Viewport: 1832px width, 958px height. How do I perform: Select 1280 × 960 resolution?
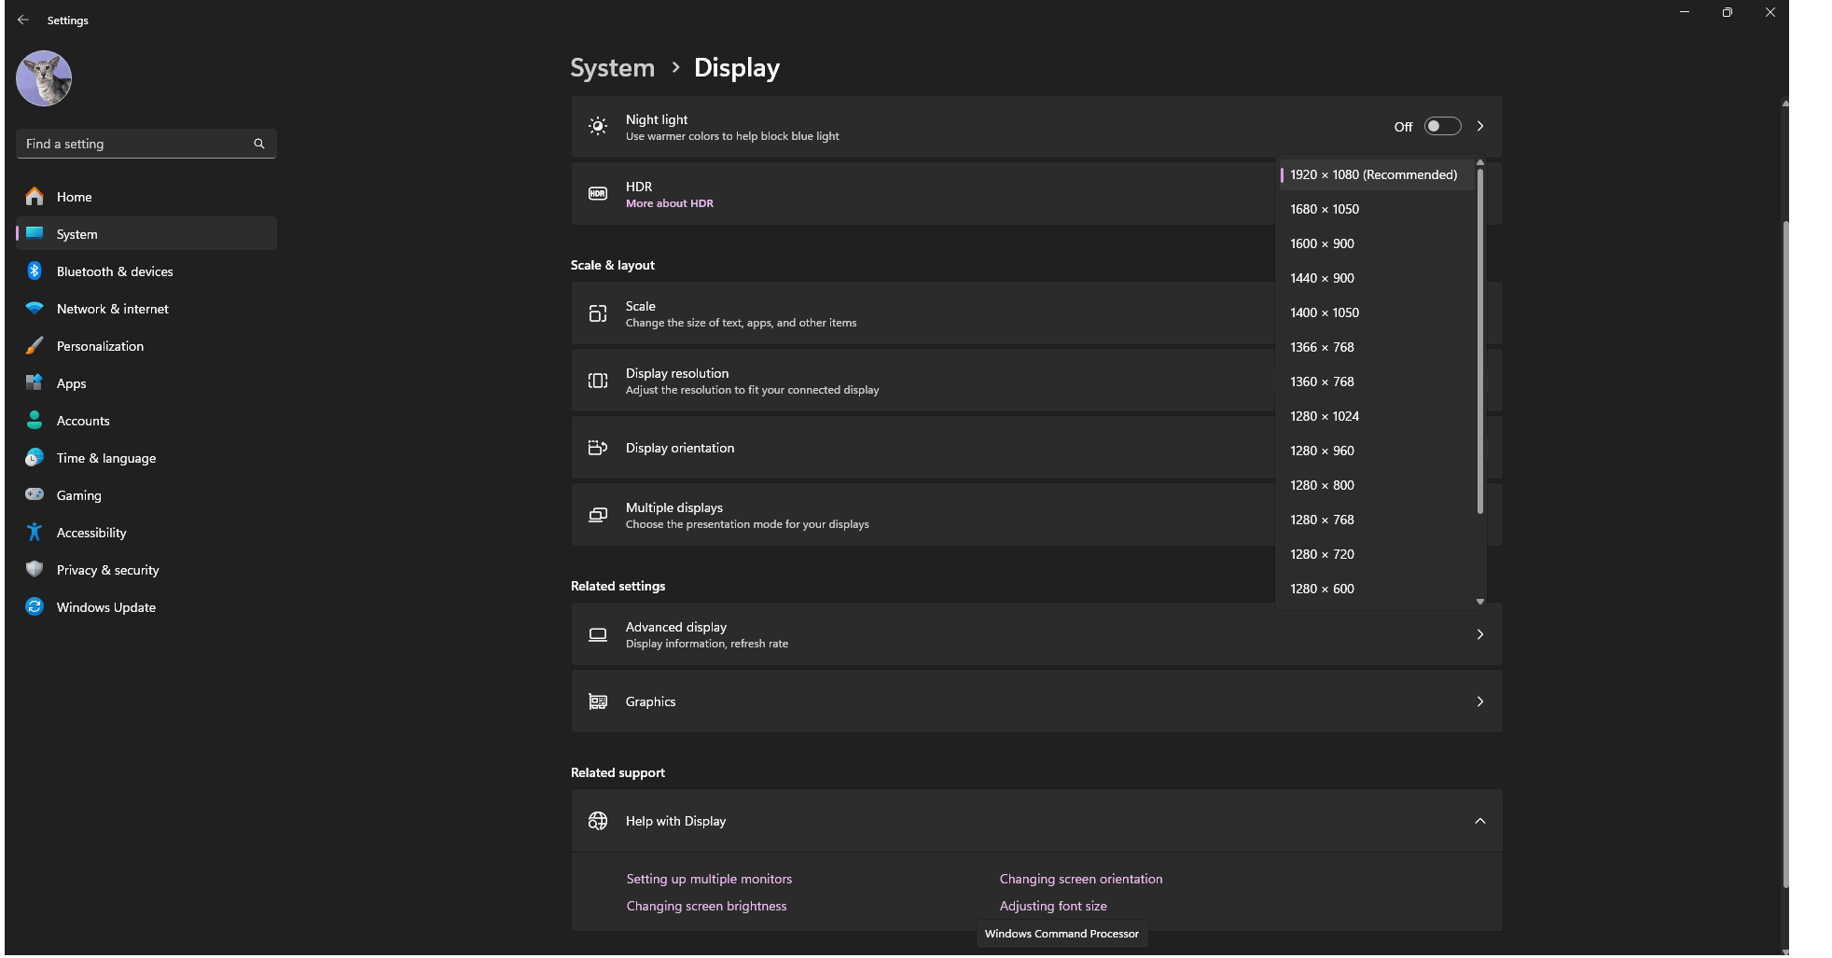point(1377,451)
